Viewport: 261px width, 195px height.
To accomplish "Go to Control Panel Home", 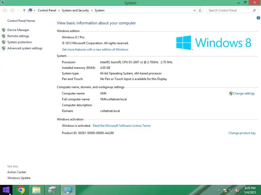I will pos(21,21).
